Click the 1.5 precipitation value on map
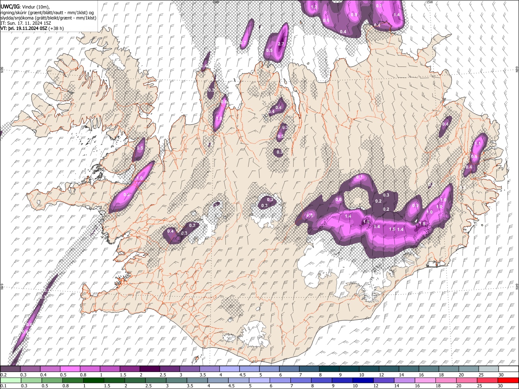The image size is (519, 389). pyautogui.click(x=392, y=229)
